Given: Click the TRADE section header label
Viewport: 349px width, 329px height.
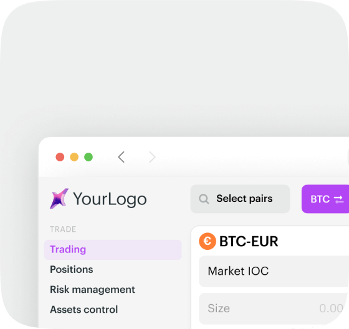Looking at the screenshot, I should (x=63, y=229).
